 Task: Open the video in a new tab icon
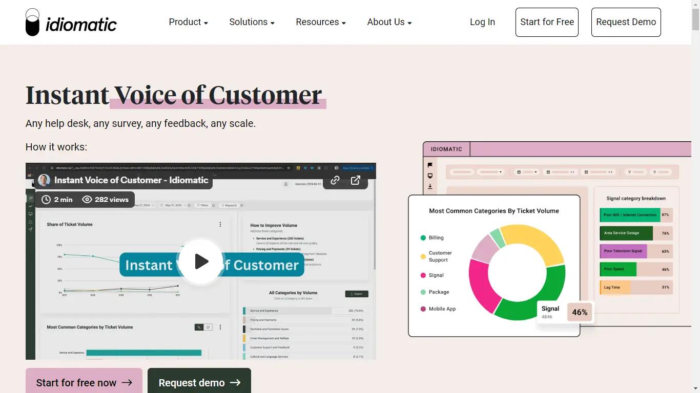point(356,180)
